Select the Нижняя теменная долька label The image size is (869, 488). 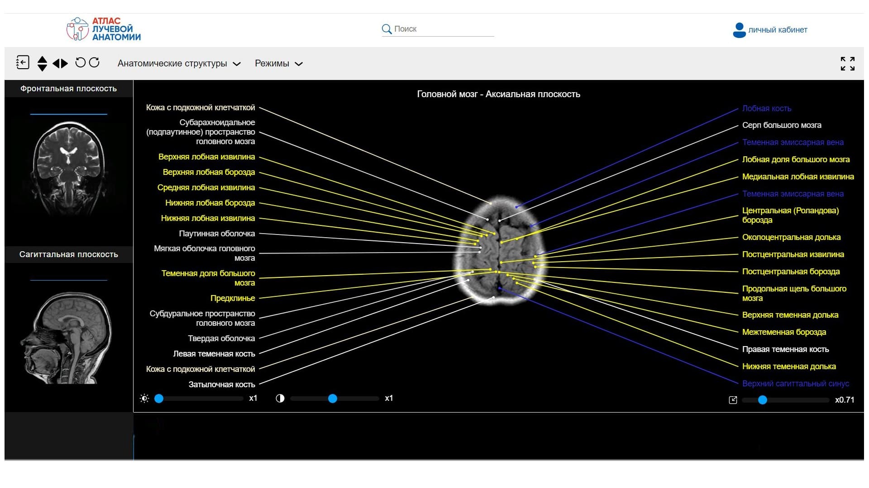coord(789,366)
